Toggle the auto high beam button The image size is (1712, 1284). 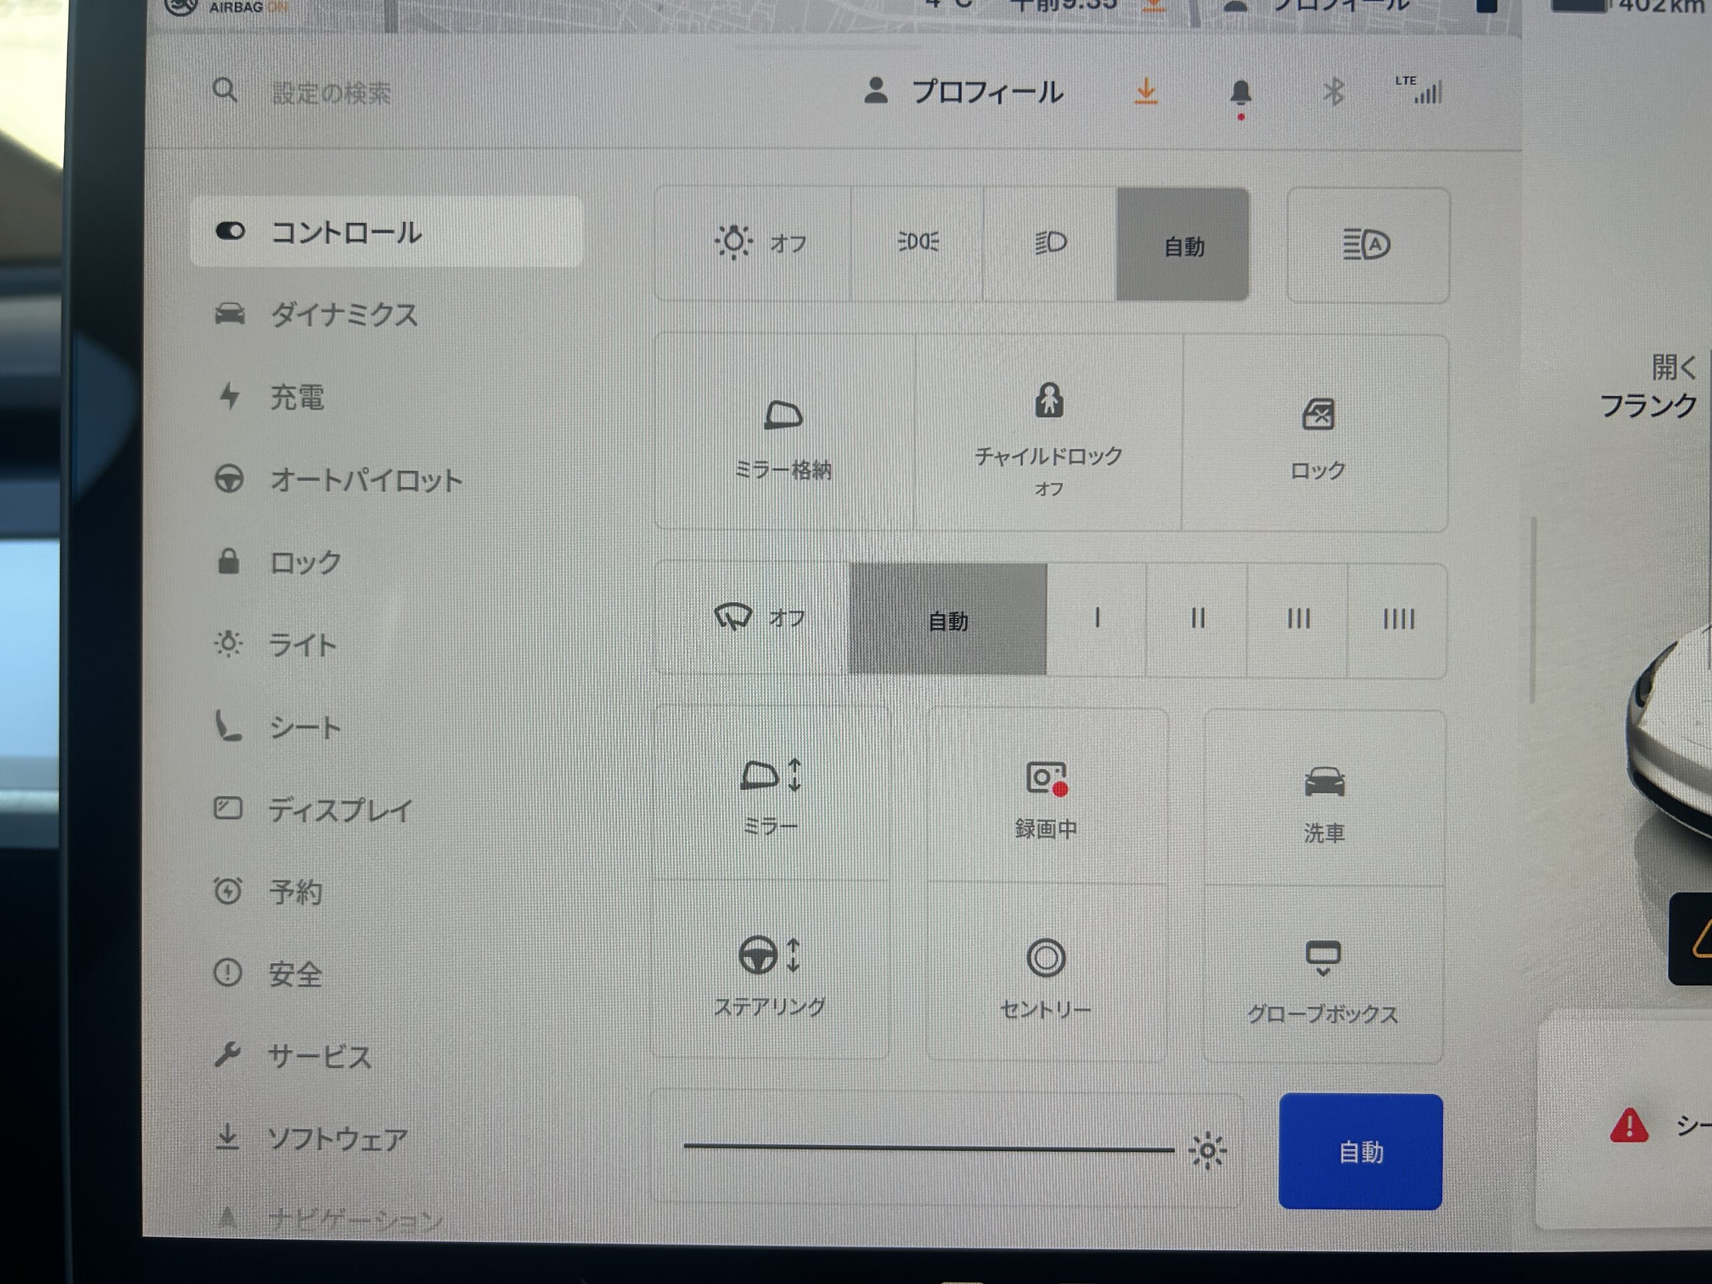(1367, 245)
